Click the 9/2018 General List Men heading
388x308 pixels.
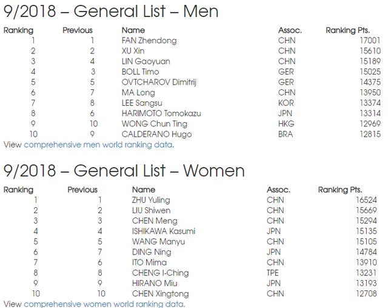(111, 12)
